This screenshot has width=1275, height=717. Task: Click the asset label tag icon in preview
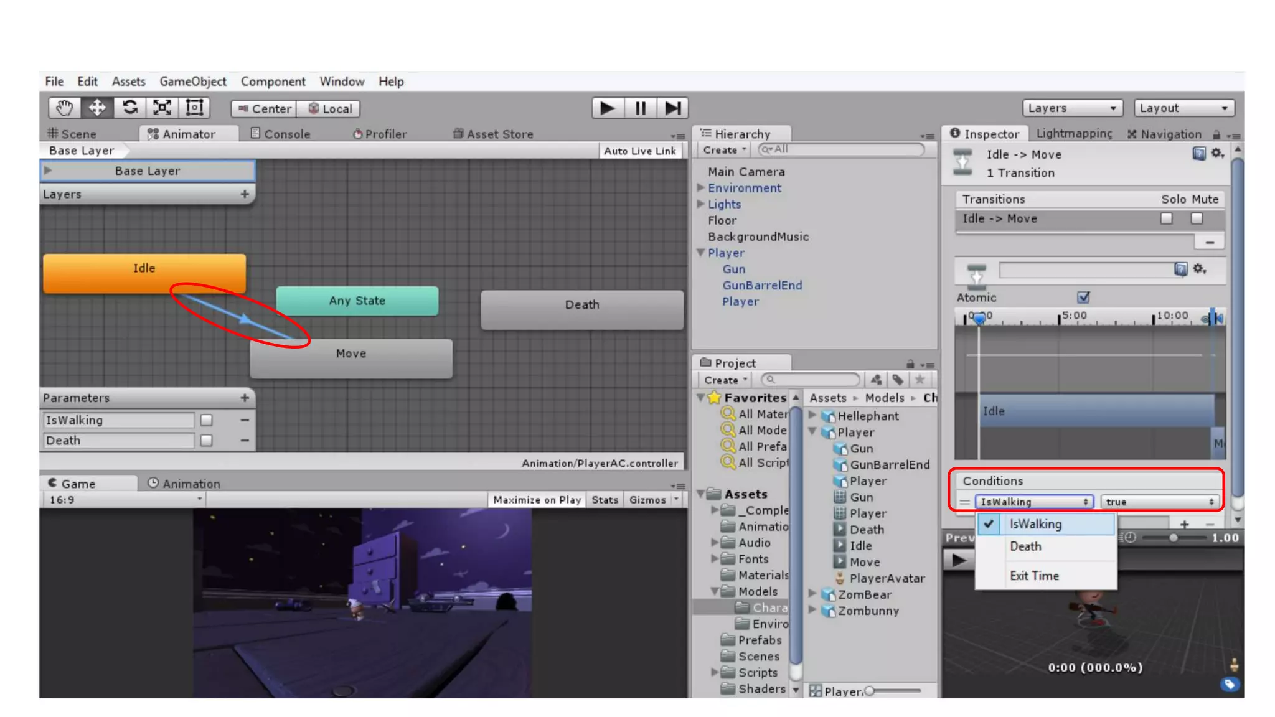(1229, 684)
